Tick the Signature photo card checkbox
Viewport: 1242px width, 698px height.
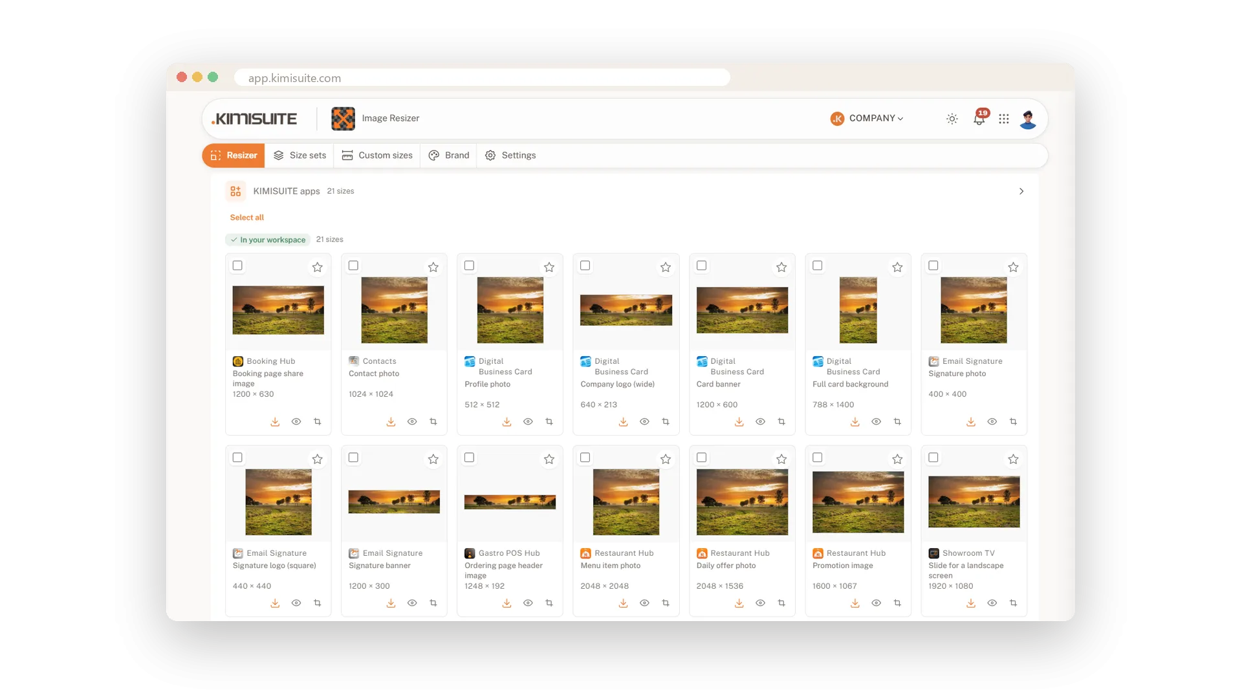point(933,266)
